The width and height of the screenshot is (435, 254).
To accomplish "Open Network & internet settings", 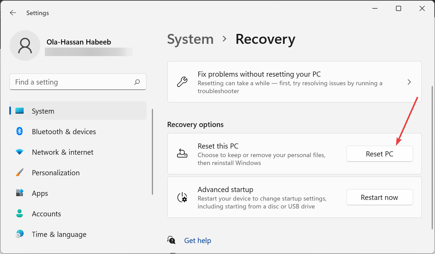I will click(78, 152).
